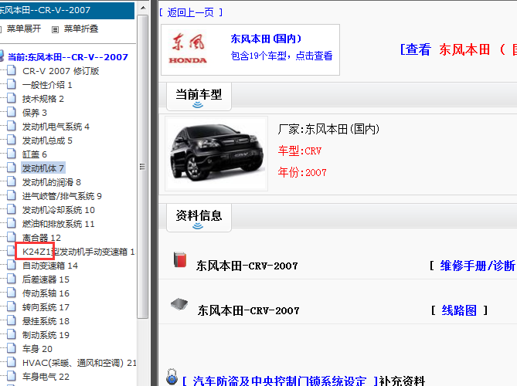517x386 pixels.
Task: Select tree root 当前:东风本田--CR-V--2007
Action: click(67, 57)
